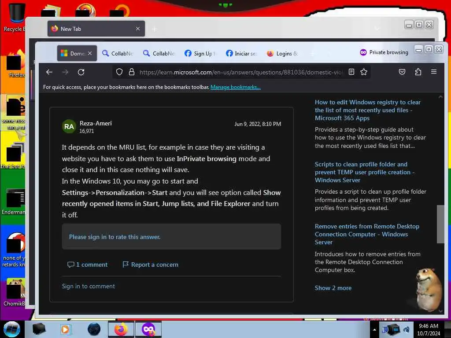Open Remove entries from Remote Desktop article

pyautogui.click(x=367, y=234)
